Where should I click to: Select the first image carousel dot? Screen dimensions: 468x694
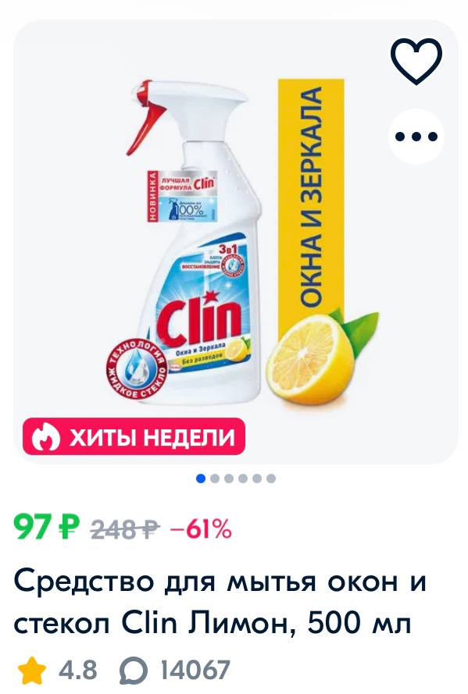(x=201, y=478)
